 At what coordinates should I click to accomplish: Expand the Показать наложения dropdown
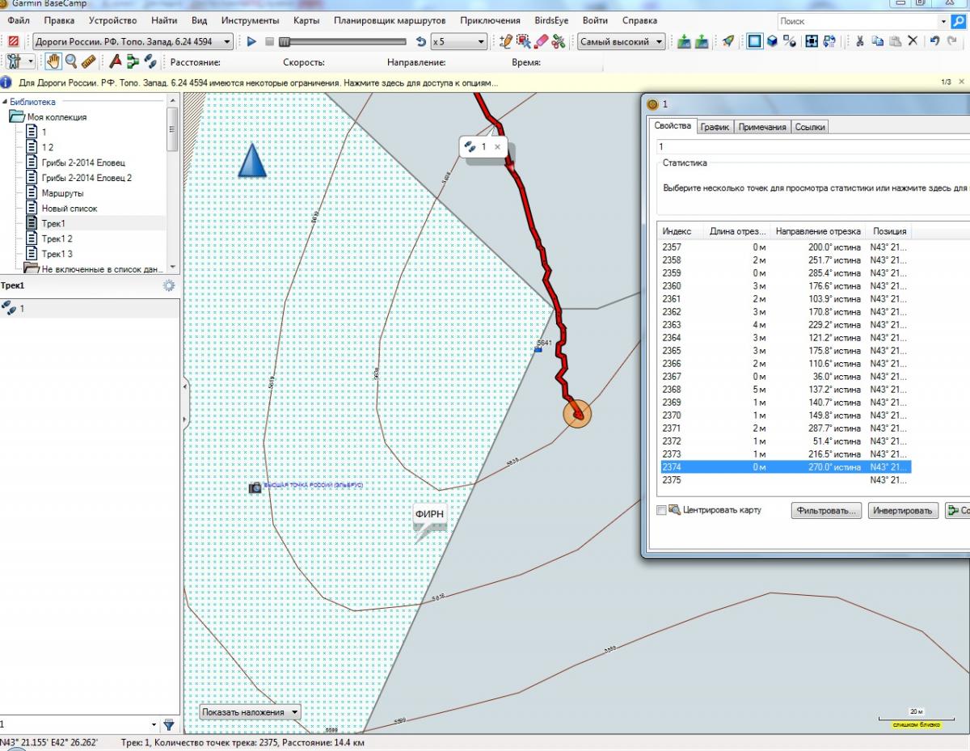click(251, 712)
